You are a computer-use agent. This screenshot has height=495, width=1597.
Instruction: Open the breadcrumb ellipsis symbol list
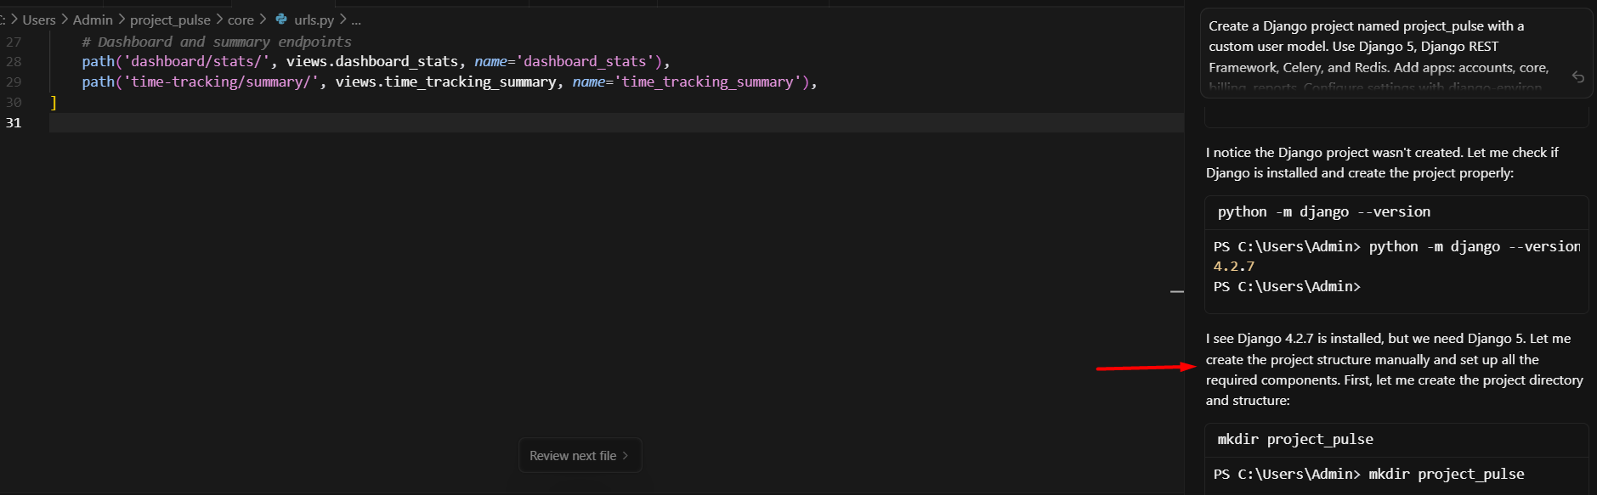[x=356, y=20]
